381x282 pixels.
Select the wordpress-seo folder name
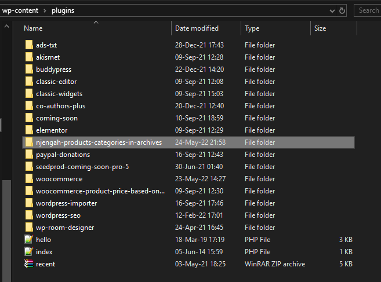[59, 215]
